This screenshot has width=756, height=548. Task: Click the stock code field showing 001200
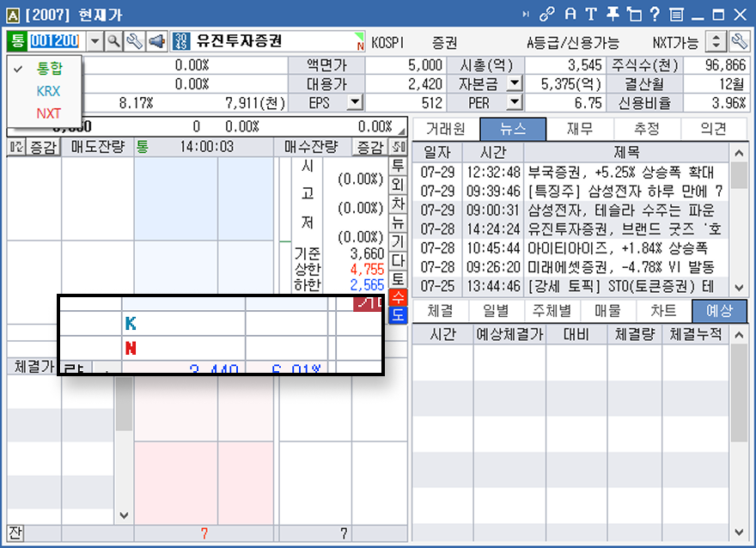(x=56, y=41)
